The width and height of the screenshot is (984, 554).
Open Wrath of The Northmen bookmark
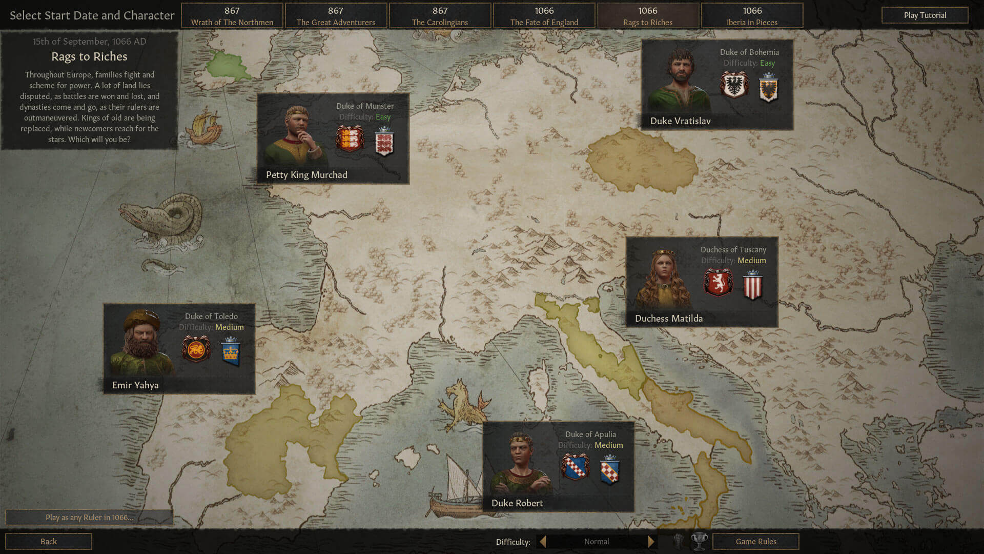[x=232, y=16]
